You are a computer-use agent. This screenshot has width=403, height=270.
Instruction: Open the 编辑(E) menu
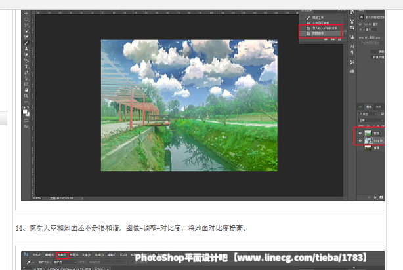click(49, 255)
